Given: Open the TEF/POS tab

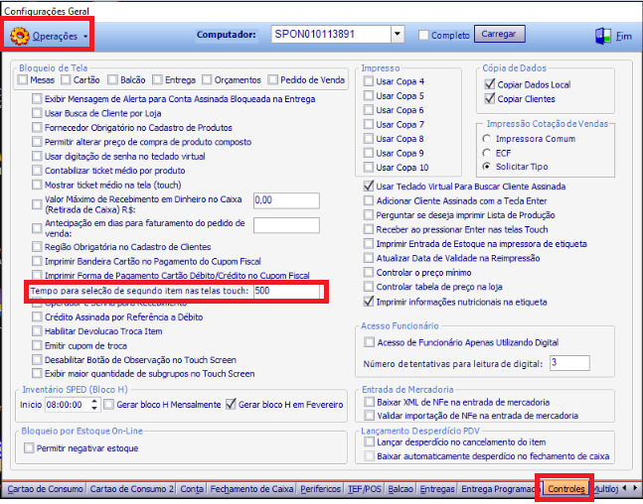Looking at the screenshot, I should pyautogui.click(x=365, y=489).
